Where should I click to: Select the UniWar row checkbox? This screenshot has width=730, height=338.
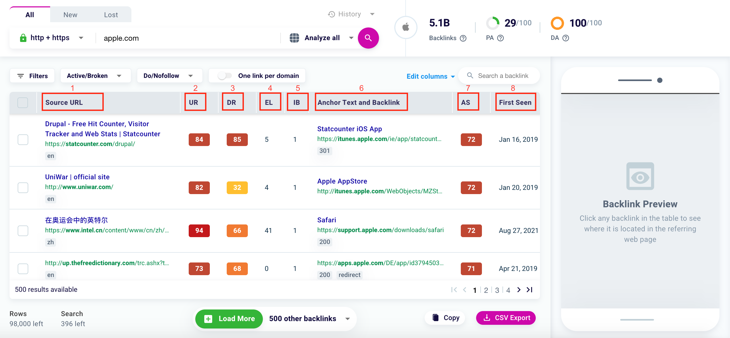[x=23, y=187]
